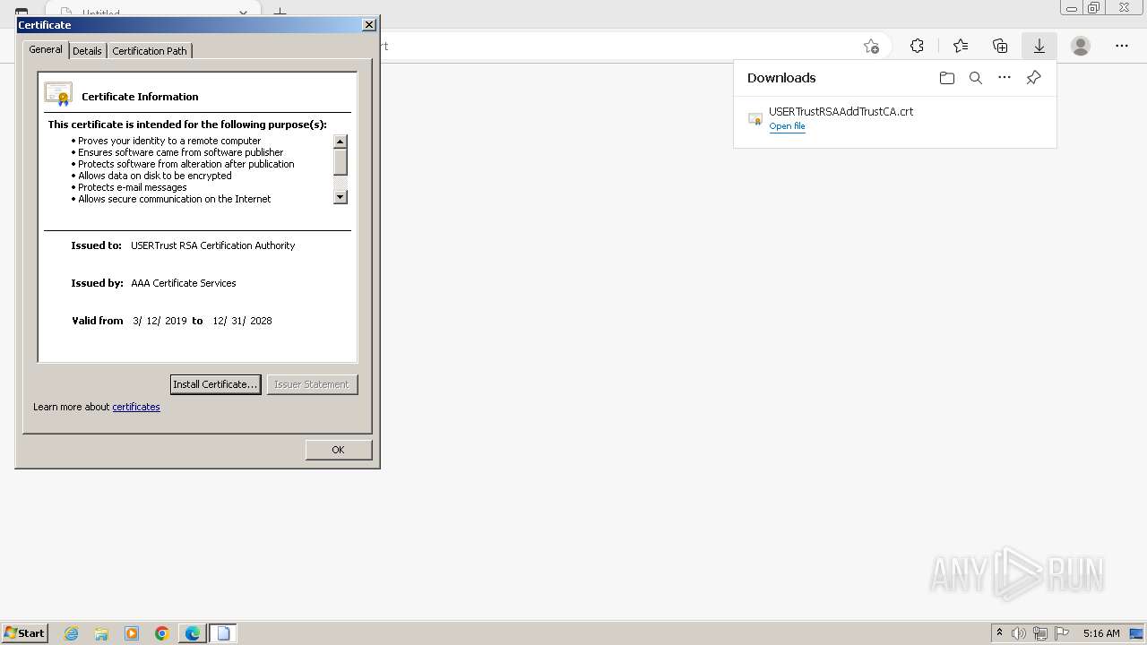1147x645 pixels.
Task: Open downloads folder from Downloads panel
Action: [x=947, y=78]
